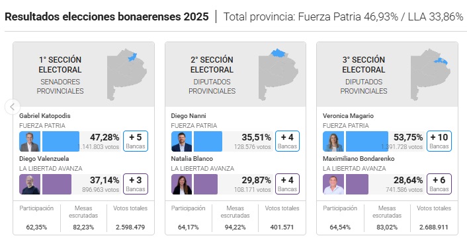This screenshot has width=467, height=238.
Task: Click the purple 29,87% vote bar
Action: coord(206,185)
